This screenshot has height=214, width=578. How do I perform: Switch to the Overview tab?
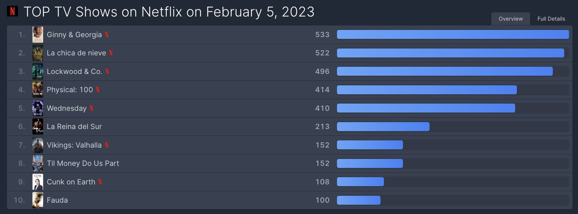click(511, 19)
